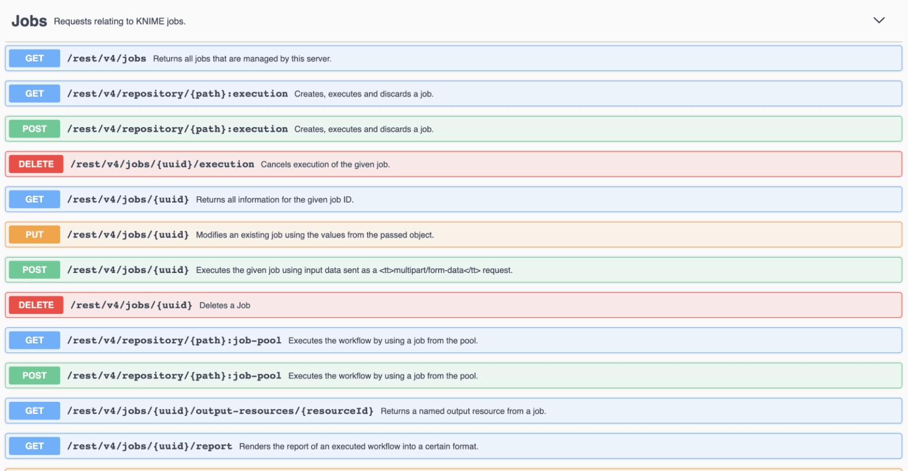Click GET badge for output-resources endpoint

pyautogui.click(x=34, y=411)
